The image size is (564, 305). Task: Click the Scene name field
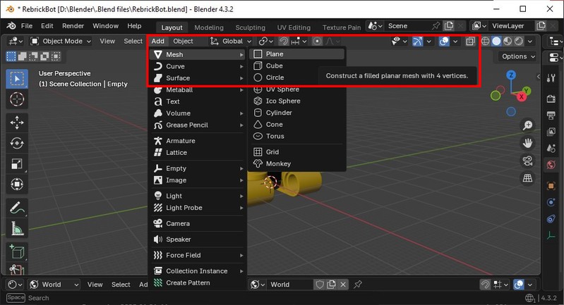coord(412,26)
